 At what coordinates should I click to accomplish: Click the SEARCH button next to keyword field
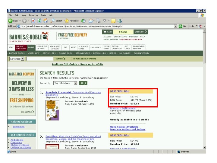click(60, 59)
